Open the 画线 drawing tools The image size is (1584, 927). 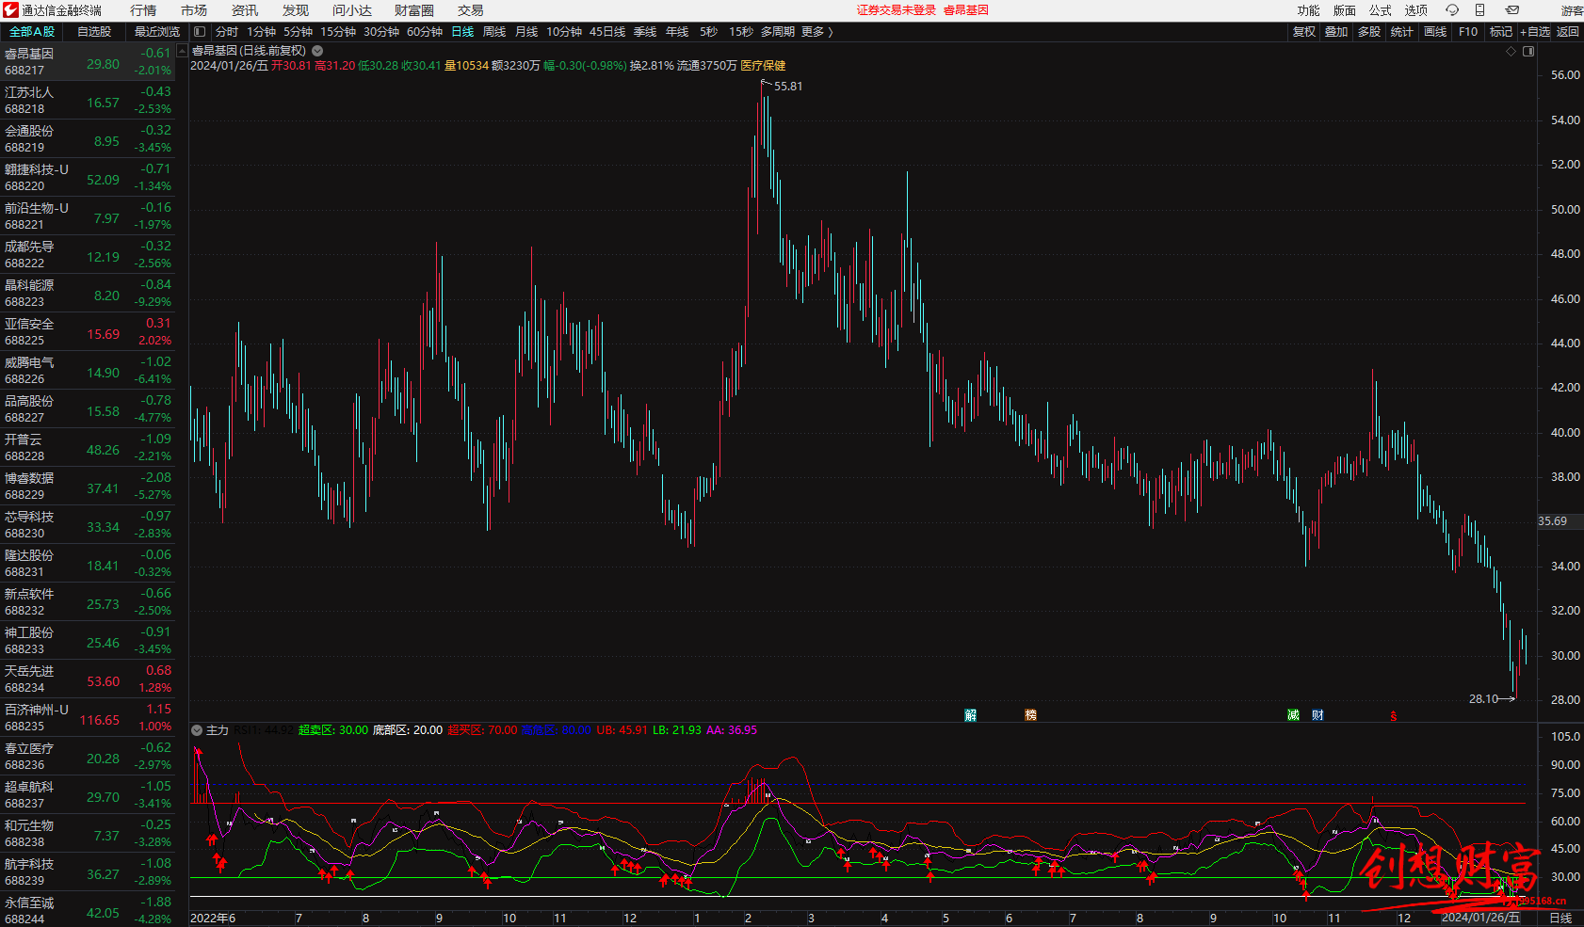click(1435, 32)
